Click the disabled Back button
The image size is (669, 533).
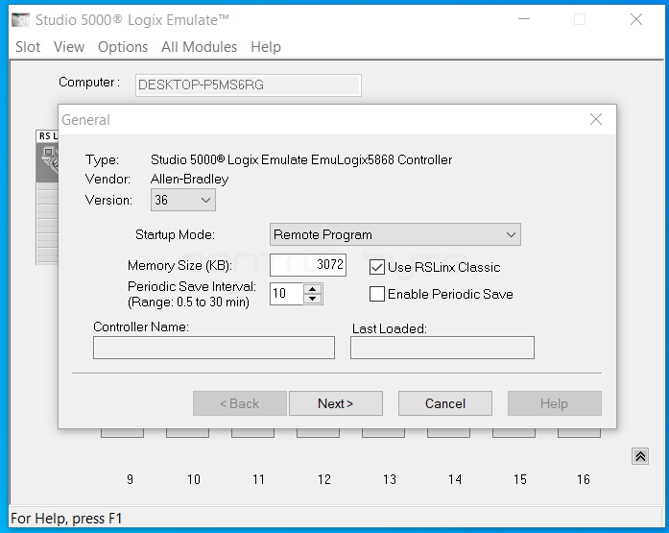pos(239,403)
